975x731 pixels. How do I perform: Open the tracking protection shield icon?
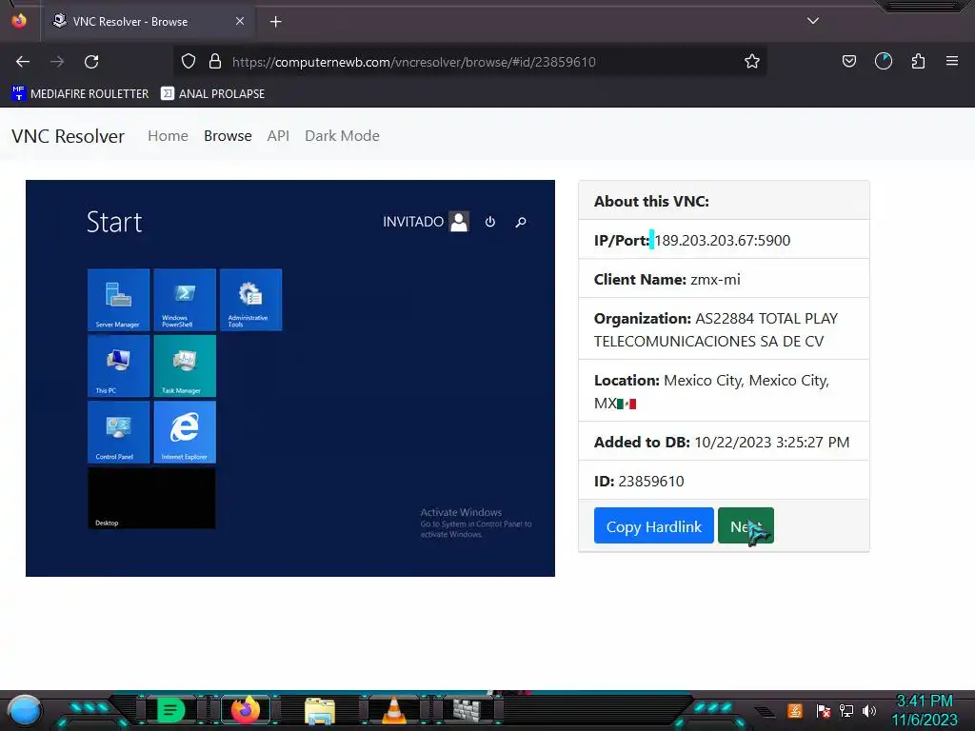click(189, 61)
